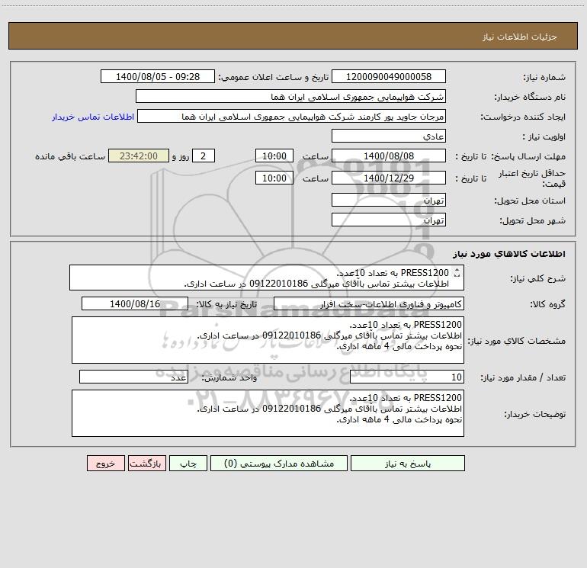Click the 'مهلت ارسال پاسخ: تا تاریخ :' label
This screenshot has width=587, height=568.
[x=511, y=156]
